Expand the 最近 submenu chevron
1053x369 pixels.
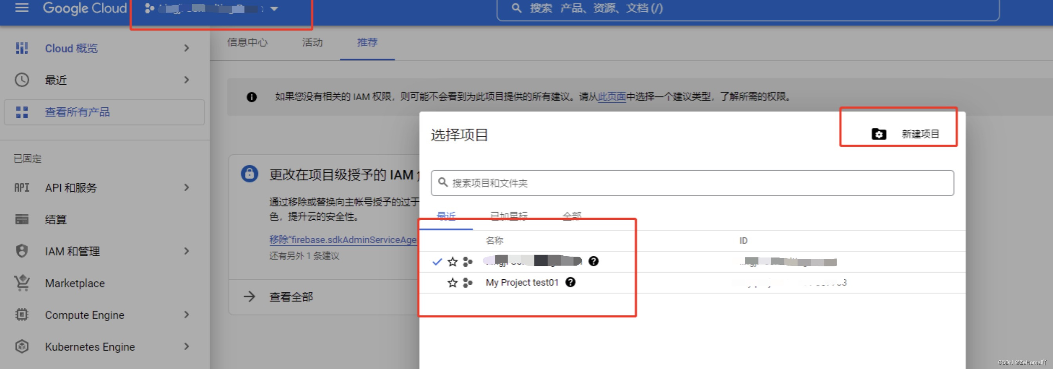click(186, 80)
